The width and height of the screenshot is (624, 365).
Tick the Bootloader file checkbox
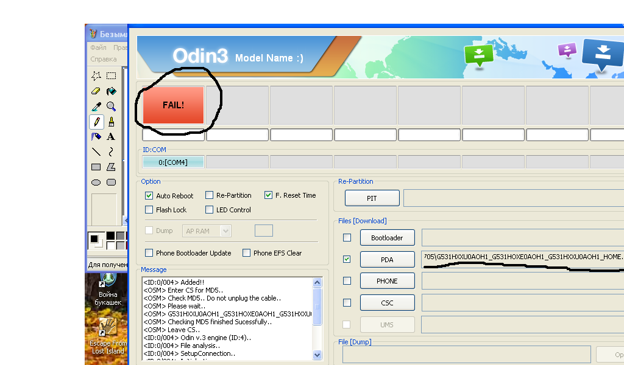[347, 238]
